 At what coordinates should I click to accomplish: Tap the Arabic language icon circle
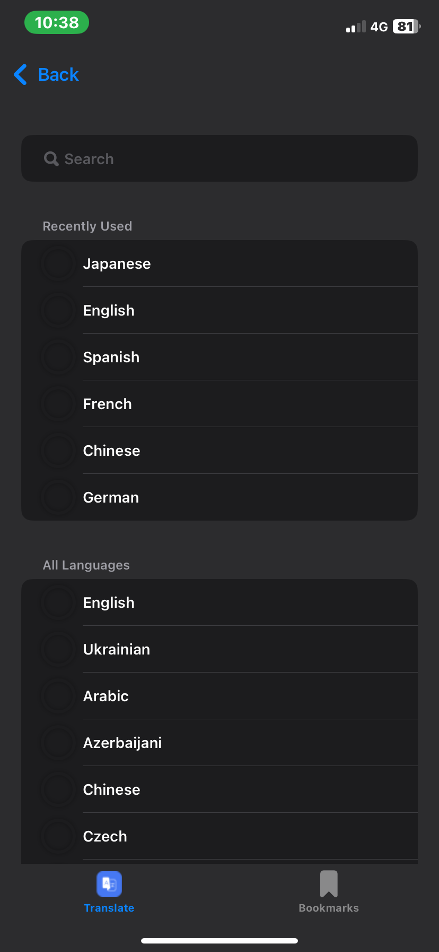coord(58,696)
